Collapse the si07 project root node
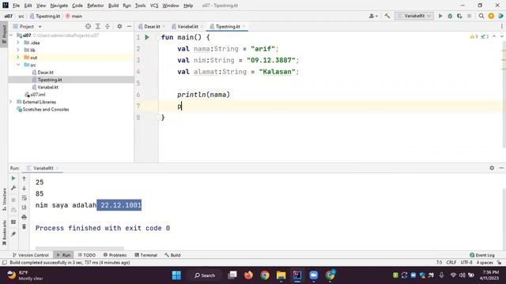Image resolution: width=506 pixels, height=284 pixels. [11, 35]
